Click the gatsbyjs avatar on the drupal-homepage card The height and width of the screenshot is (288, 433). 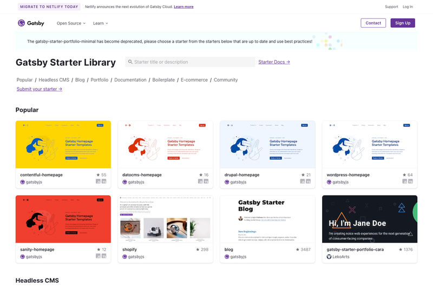tap(227, 182)
